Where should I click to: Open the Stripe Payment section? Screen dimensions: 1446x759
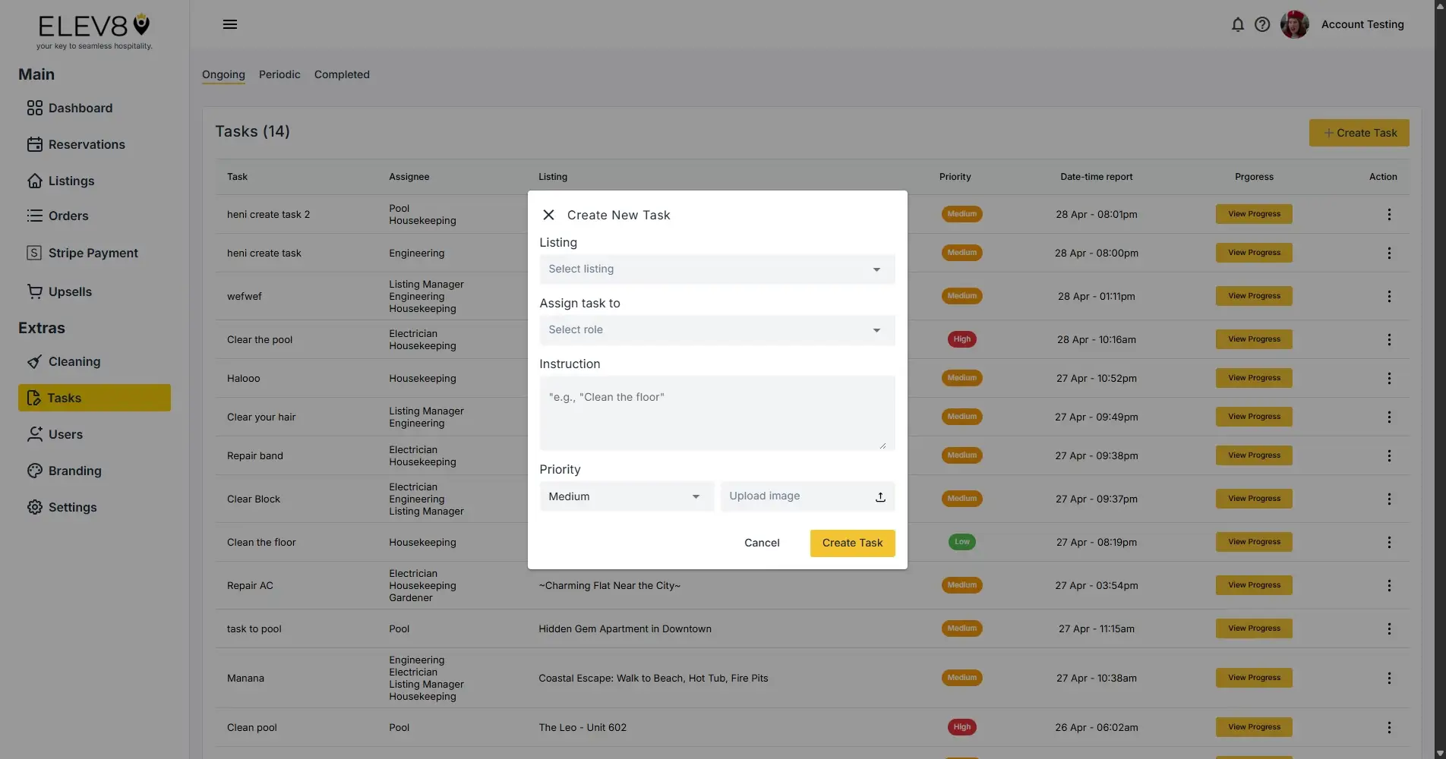click(34, 253)
